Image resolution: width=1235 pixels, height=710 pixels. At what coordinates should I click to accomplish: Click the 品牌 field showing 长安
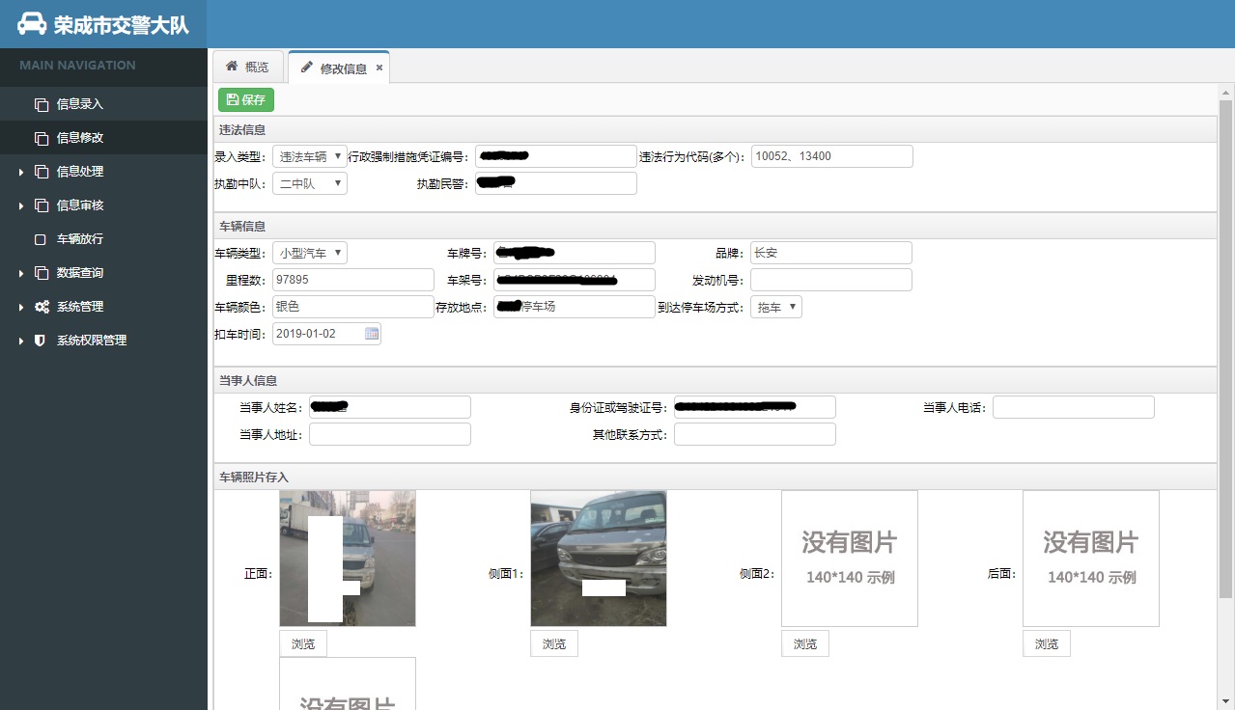tap(831, 253)
